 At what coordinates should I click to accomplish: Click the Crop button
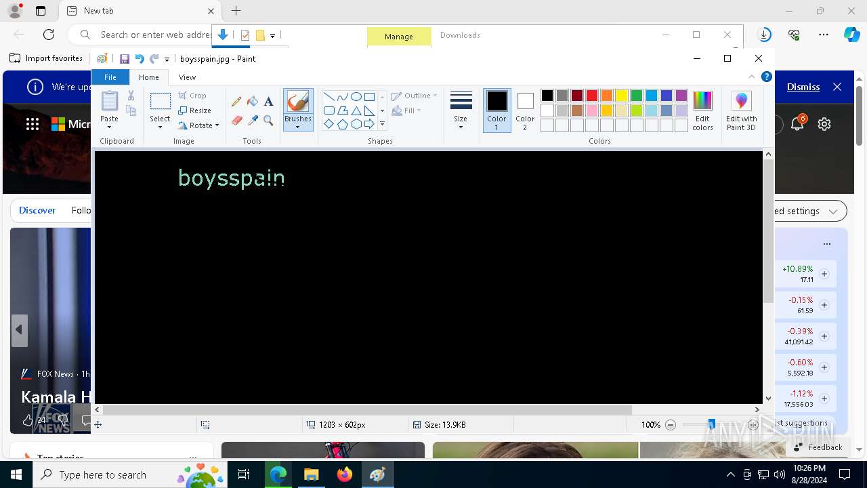click(x=192, y=96)
